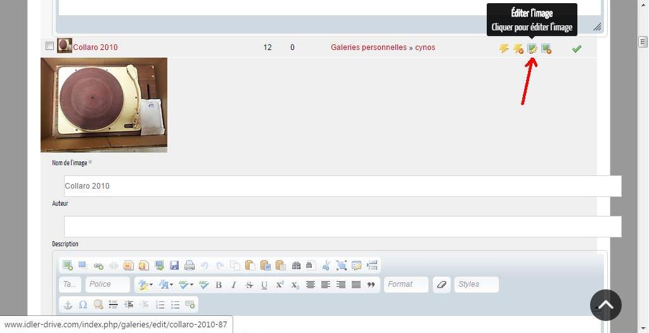Viewport: 649px width, 333px height.
Task: Click the green checkmark publish status icon
Action: click(x=576, y=49)
